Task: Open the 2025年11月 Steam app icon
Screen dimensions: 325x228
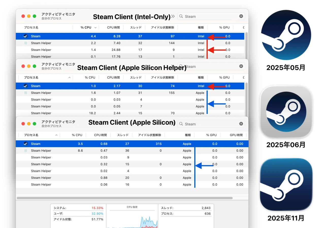Action: point(286,185)
